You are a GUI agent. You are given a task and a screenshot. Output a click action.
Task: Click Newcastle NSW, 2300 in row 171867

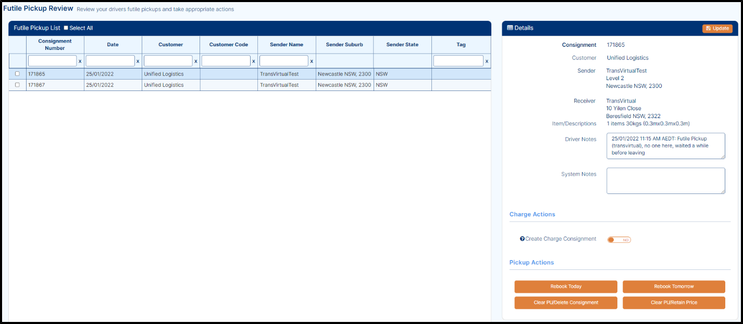344,85
